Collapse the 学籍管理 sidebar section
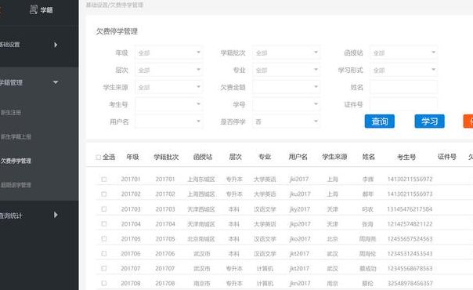 tap(56, 82)
